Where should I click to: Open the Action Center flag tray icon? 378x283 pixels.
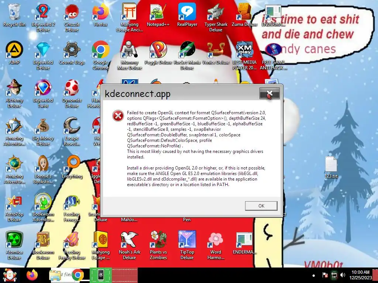click(x=325, y=275)
